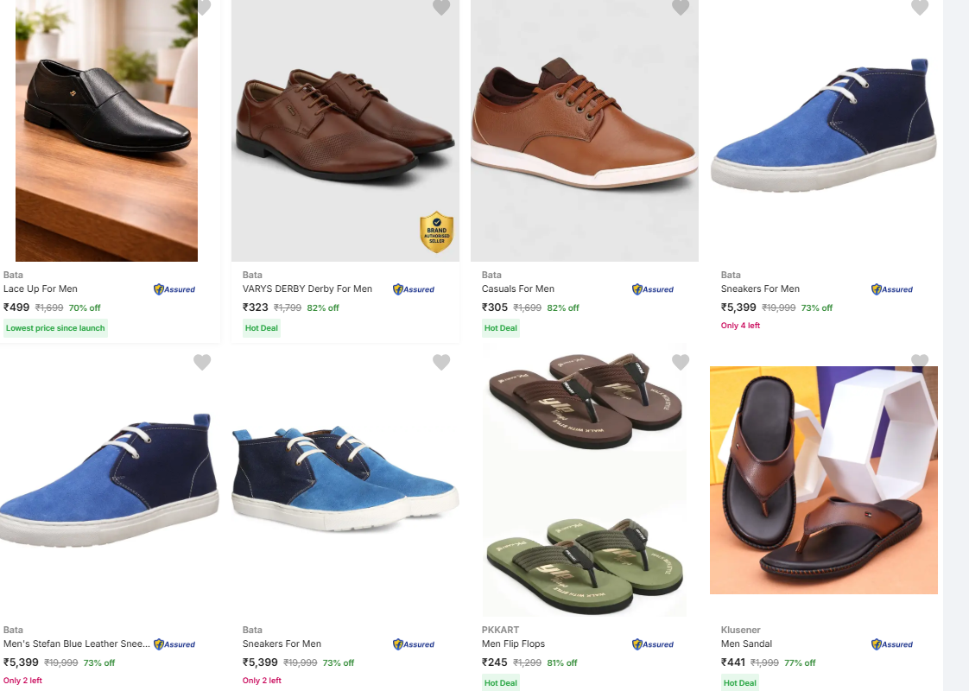Click Assured badge beside Casuals For Men

[653, 289]
